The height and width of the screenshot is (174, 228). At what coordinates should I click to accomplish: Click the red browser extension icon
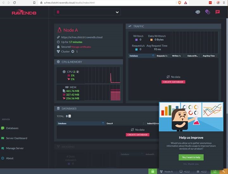[x=210, y=3]
